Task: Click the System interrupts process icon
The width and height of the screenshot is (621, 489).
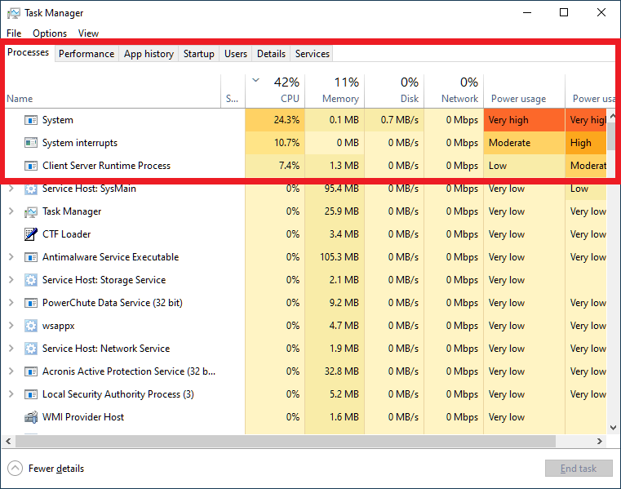Action: point(31,143)
